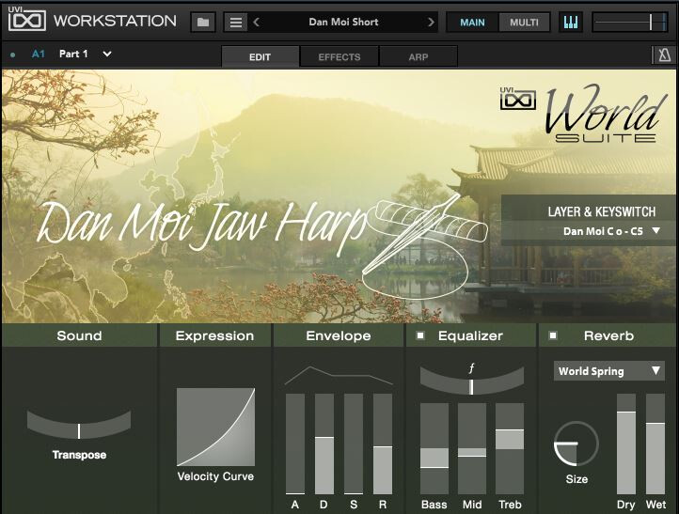Click the jaw harp instrument drawing
Image resolution: width=679 pixels, height=514 pixels.
pos(424,246)
